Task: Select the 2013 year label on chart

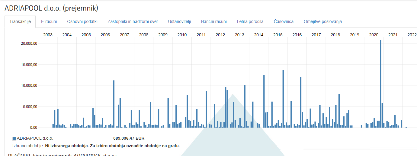Action: [239, 35]
